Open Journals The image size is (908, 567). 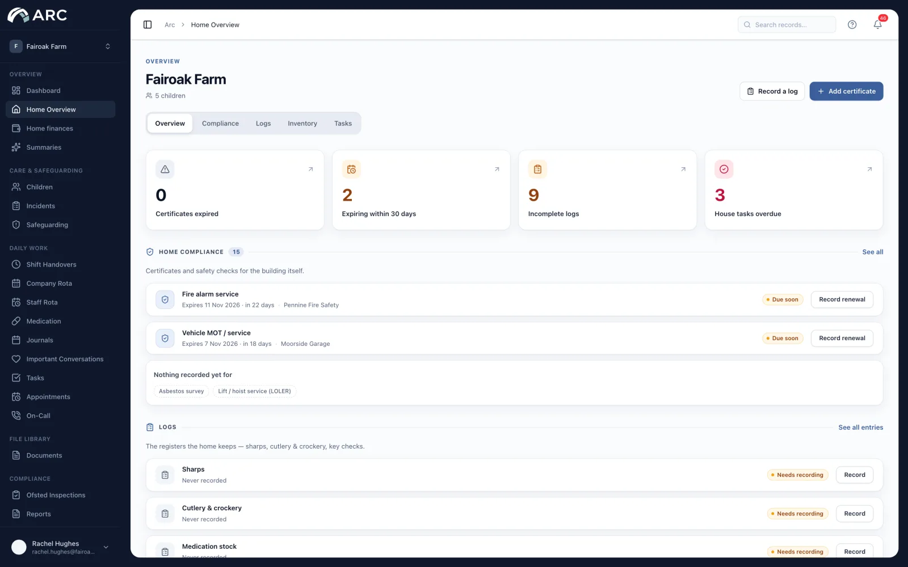(x=60, y=340)
